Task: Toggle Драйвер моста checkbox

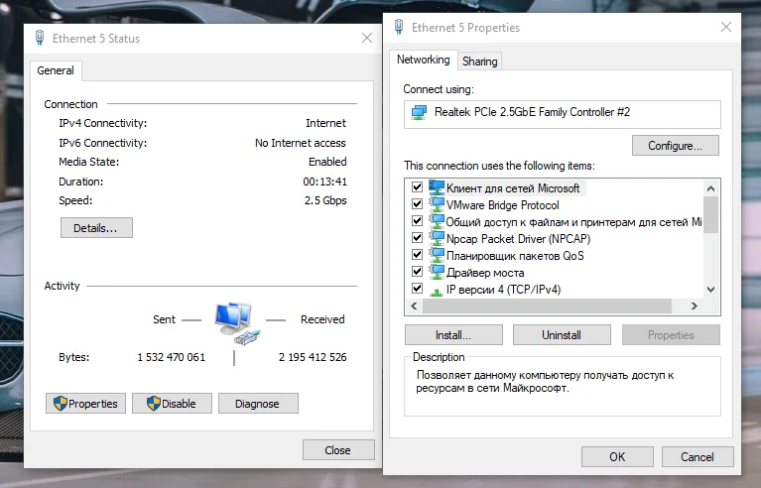Action: click(417, 271)
